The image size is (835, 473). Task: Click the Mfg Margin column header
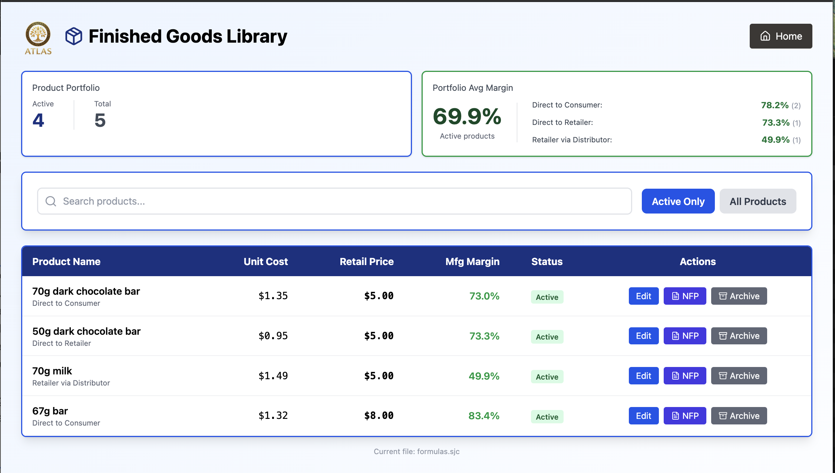(x=472, y=262)
